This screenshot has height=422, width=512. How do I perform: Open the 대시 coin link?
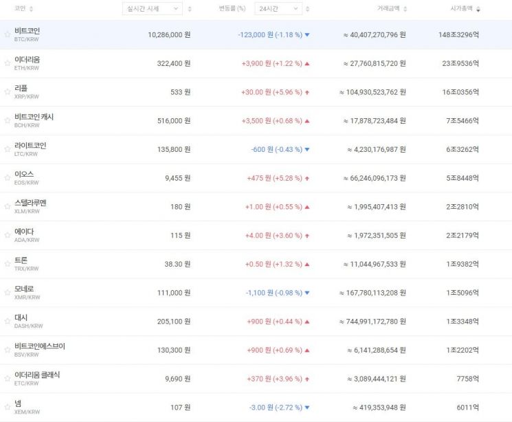21,318
